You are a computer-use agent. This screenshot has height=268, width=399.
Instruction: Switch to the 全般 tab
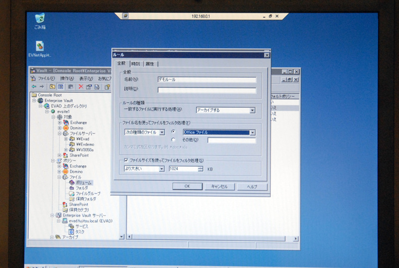122,63
